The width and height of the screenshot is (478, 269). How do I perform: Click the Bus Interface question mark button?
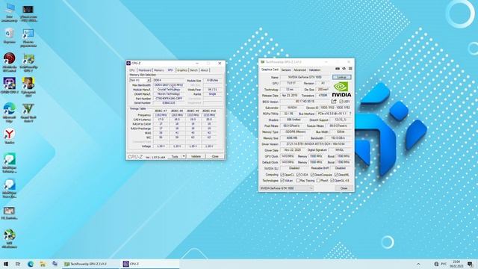(x=350, y=114)
